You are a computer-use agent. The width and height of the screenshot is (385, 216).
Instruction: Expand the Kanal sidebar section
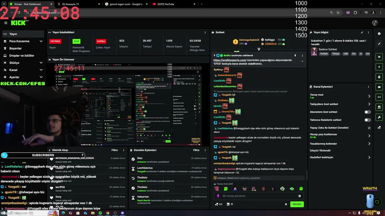pyautogui.click(x=41, y=70)
